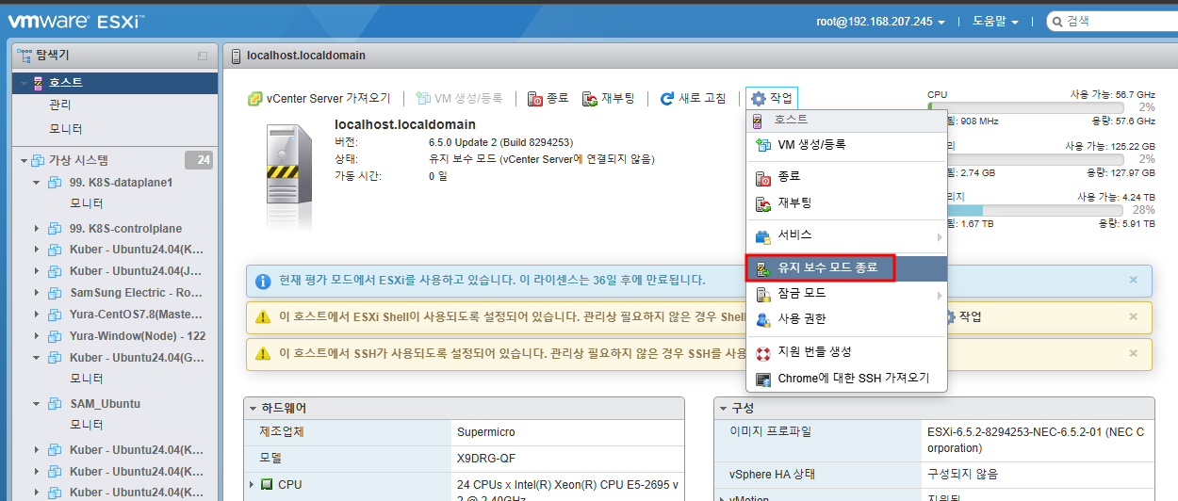This screenshot has height=501, width=1178.
Task: Click the 호스트 header in the 작업 menu
Action: [x=845, y=120]
